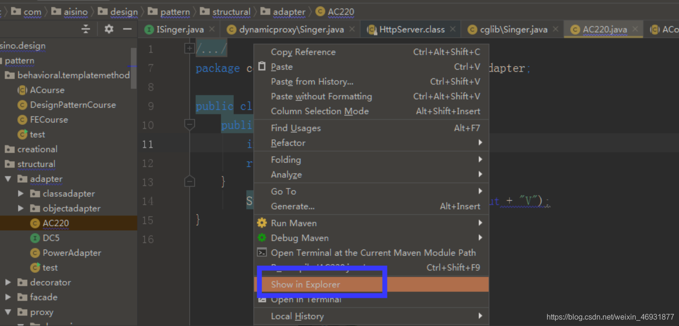Click the Paste clipboard icon in context menu
Viewport: 679px width, 326px height.
coord(262,67)
